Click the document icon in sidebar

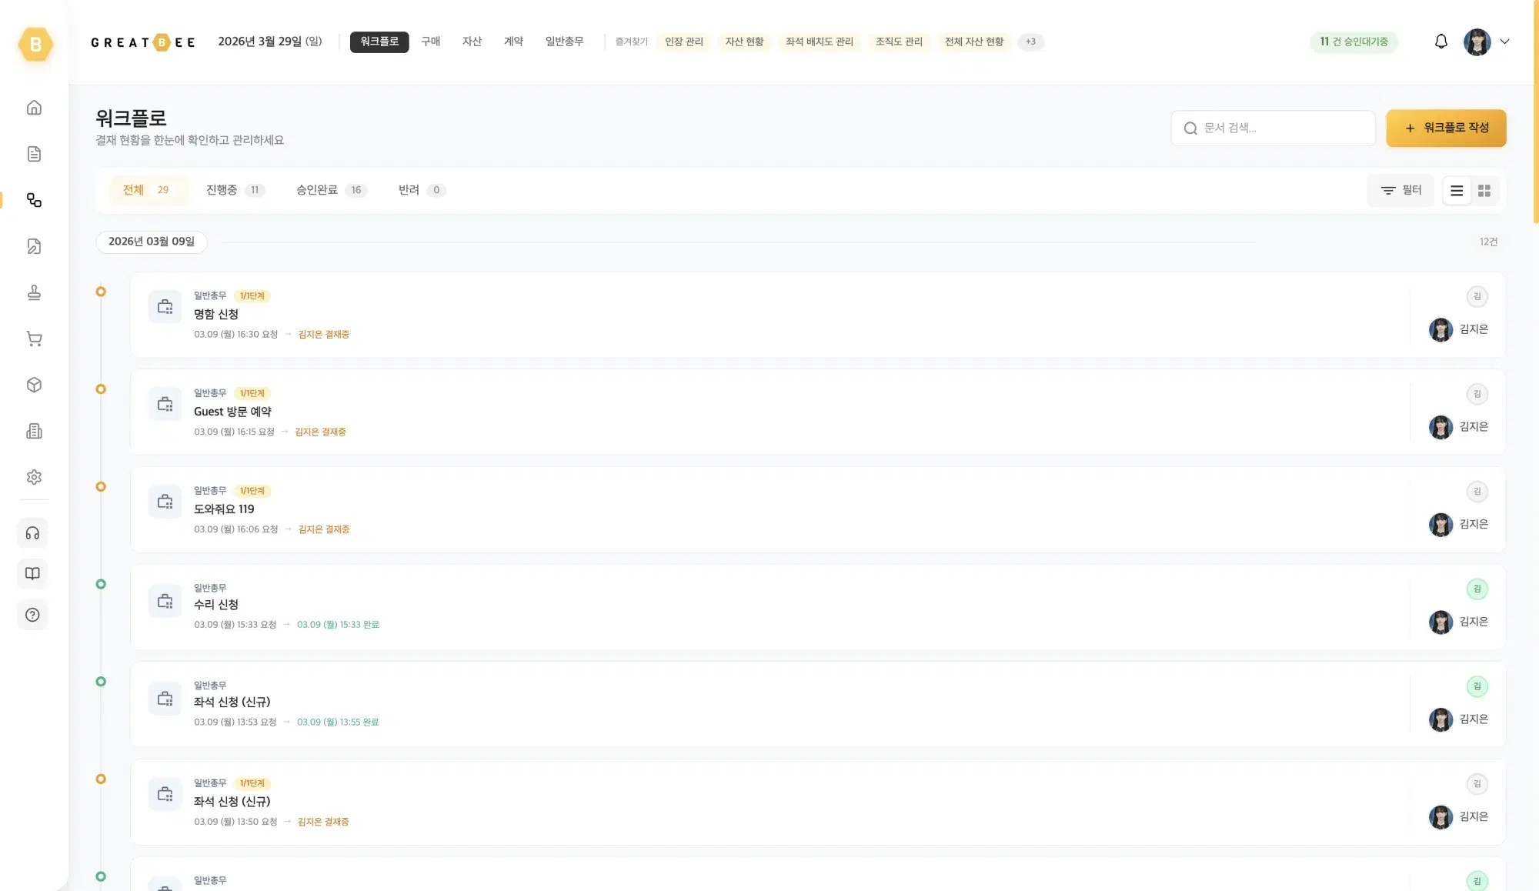click(34, 154)
